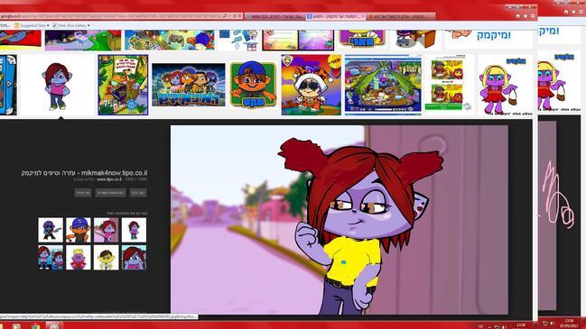Image resolution: width=586 pixels, height=329 pixels.
Task: Select the blue-cap orange character thumbnail in results
Action: (253, 85)
